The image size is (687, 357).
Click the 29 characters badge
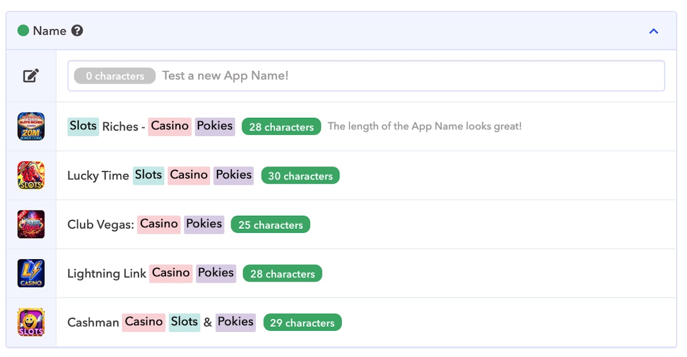(302, 323)
